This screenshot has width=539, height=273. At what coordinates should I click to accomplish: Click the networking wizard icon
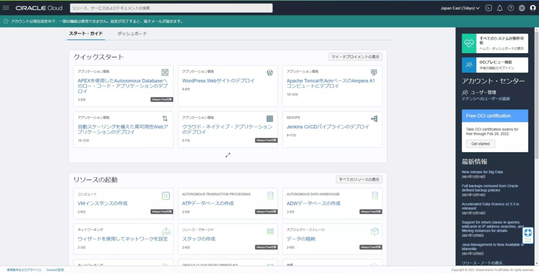pyautogui.click(x=166, y=231)
